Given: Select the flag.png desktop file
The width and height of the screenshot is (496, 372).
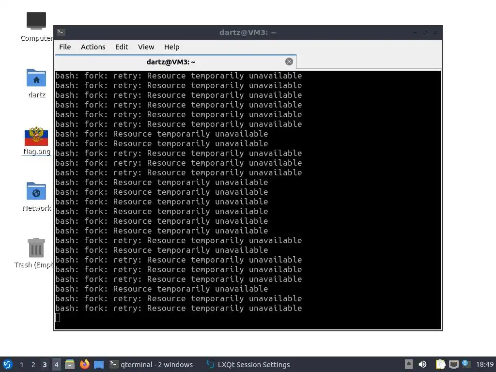Looking at the screenshot, I should click(36, 140).
